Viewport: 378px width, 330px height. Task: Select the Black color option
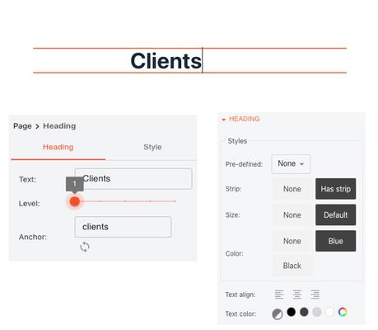292,266
